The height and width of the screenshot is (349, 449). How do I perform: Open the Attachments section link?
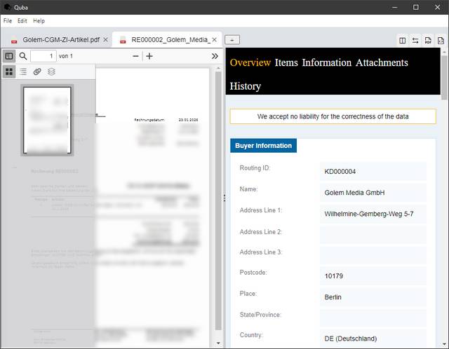tap(382, 62)
